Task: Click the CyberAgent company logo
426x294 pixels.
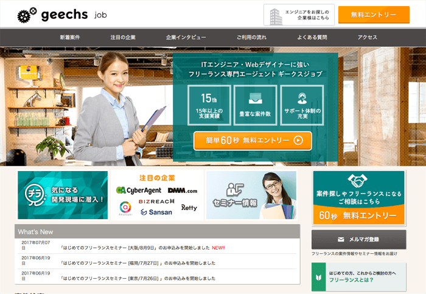Action: pyautogui.click(x=138, y=191)
